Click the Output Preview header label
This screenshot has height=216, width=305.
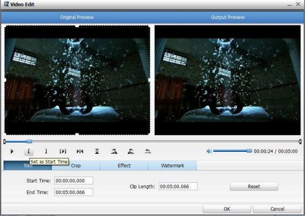tap(228, 17)
